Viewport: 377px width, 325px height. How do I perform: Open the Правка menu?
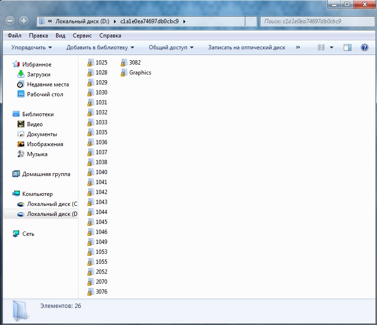39,36
